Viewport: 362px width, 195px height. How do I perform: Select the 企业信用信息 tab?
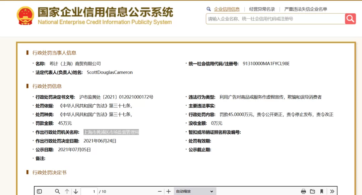(227, 9)
